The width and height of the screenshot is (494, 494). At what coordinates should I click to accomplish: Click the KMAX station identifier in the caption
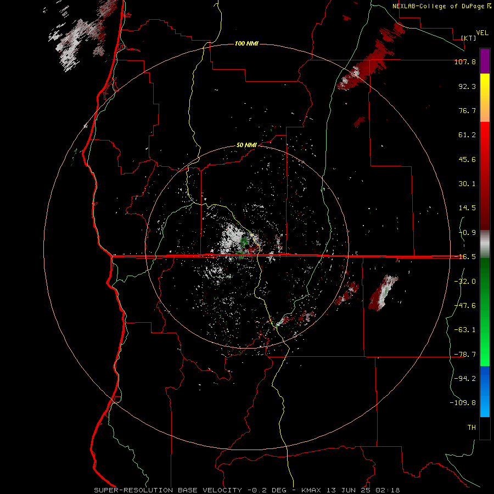click(311, 490)
